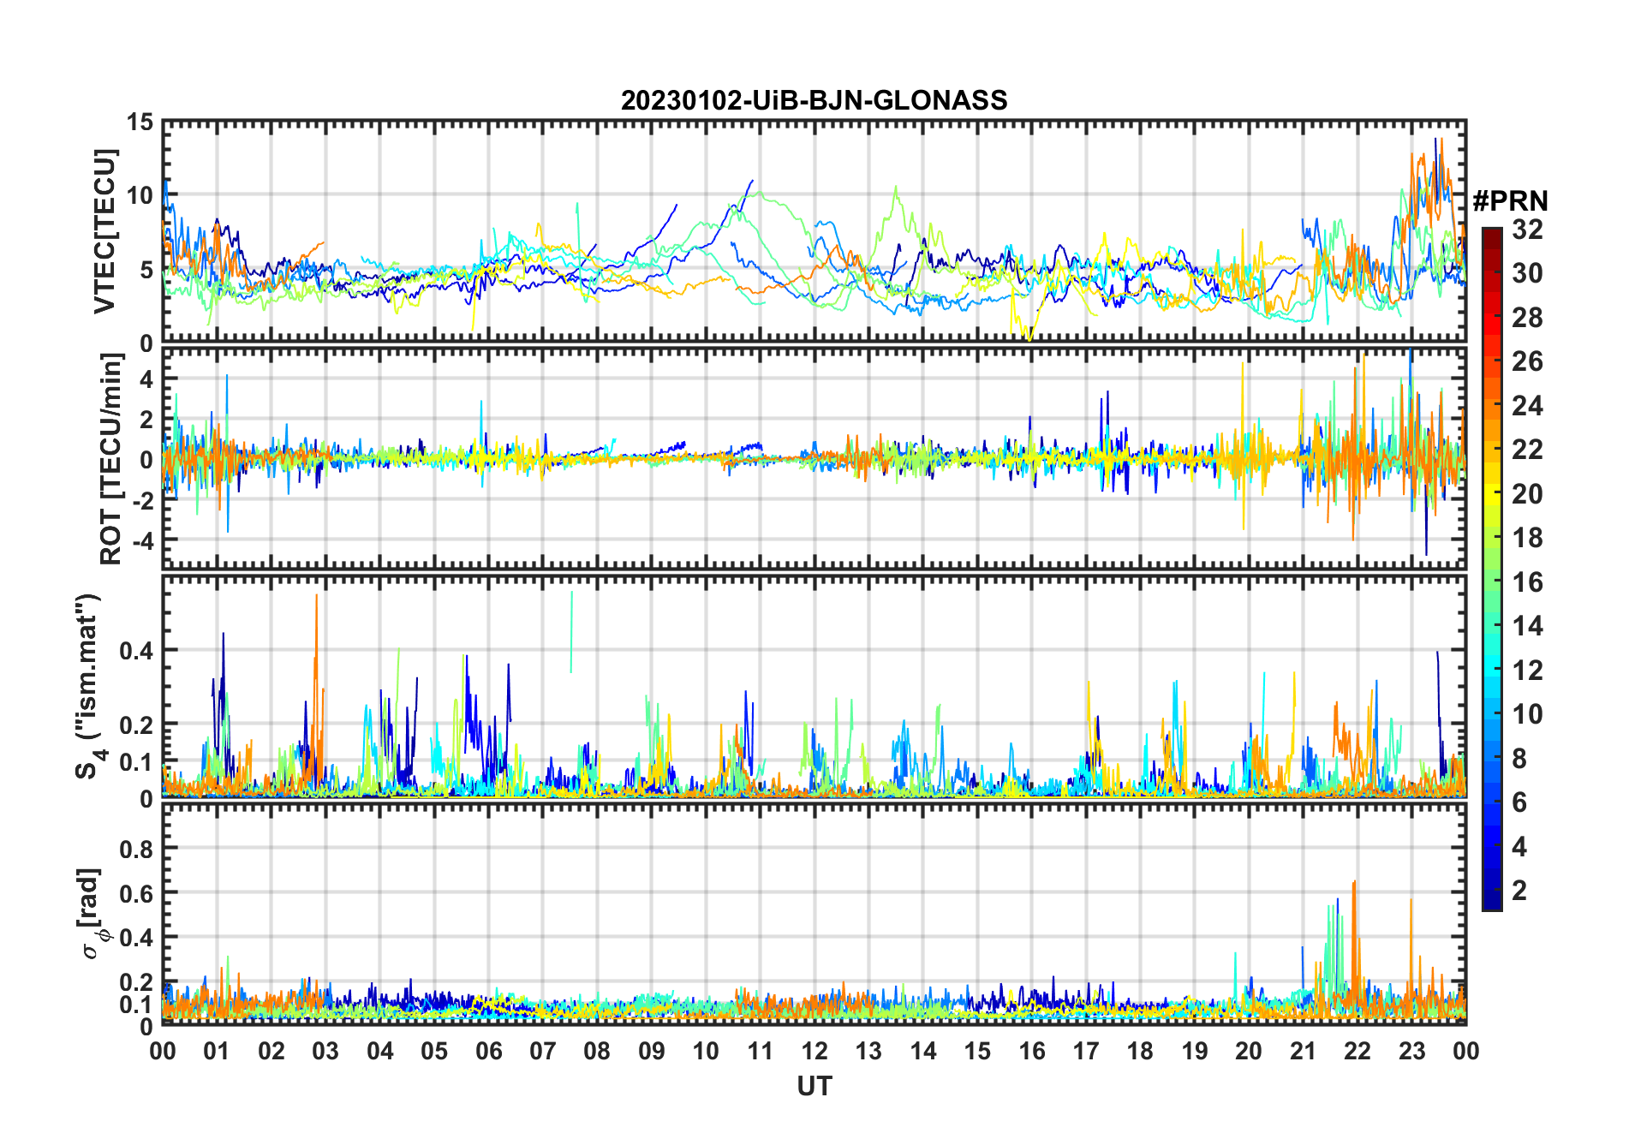Click colorbar tick label 16
1629x1139 pixels.
coord(1527,581)
